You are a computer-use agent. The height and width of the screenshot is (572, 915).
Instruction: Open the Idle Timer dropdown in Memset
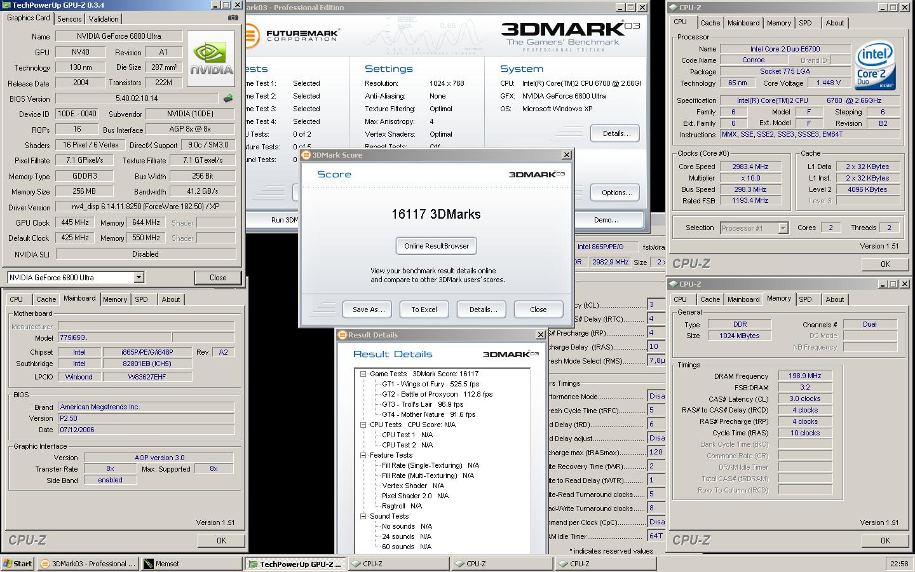point(656,536)
